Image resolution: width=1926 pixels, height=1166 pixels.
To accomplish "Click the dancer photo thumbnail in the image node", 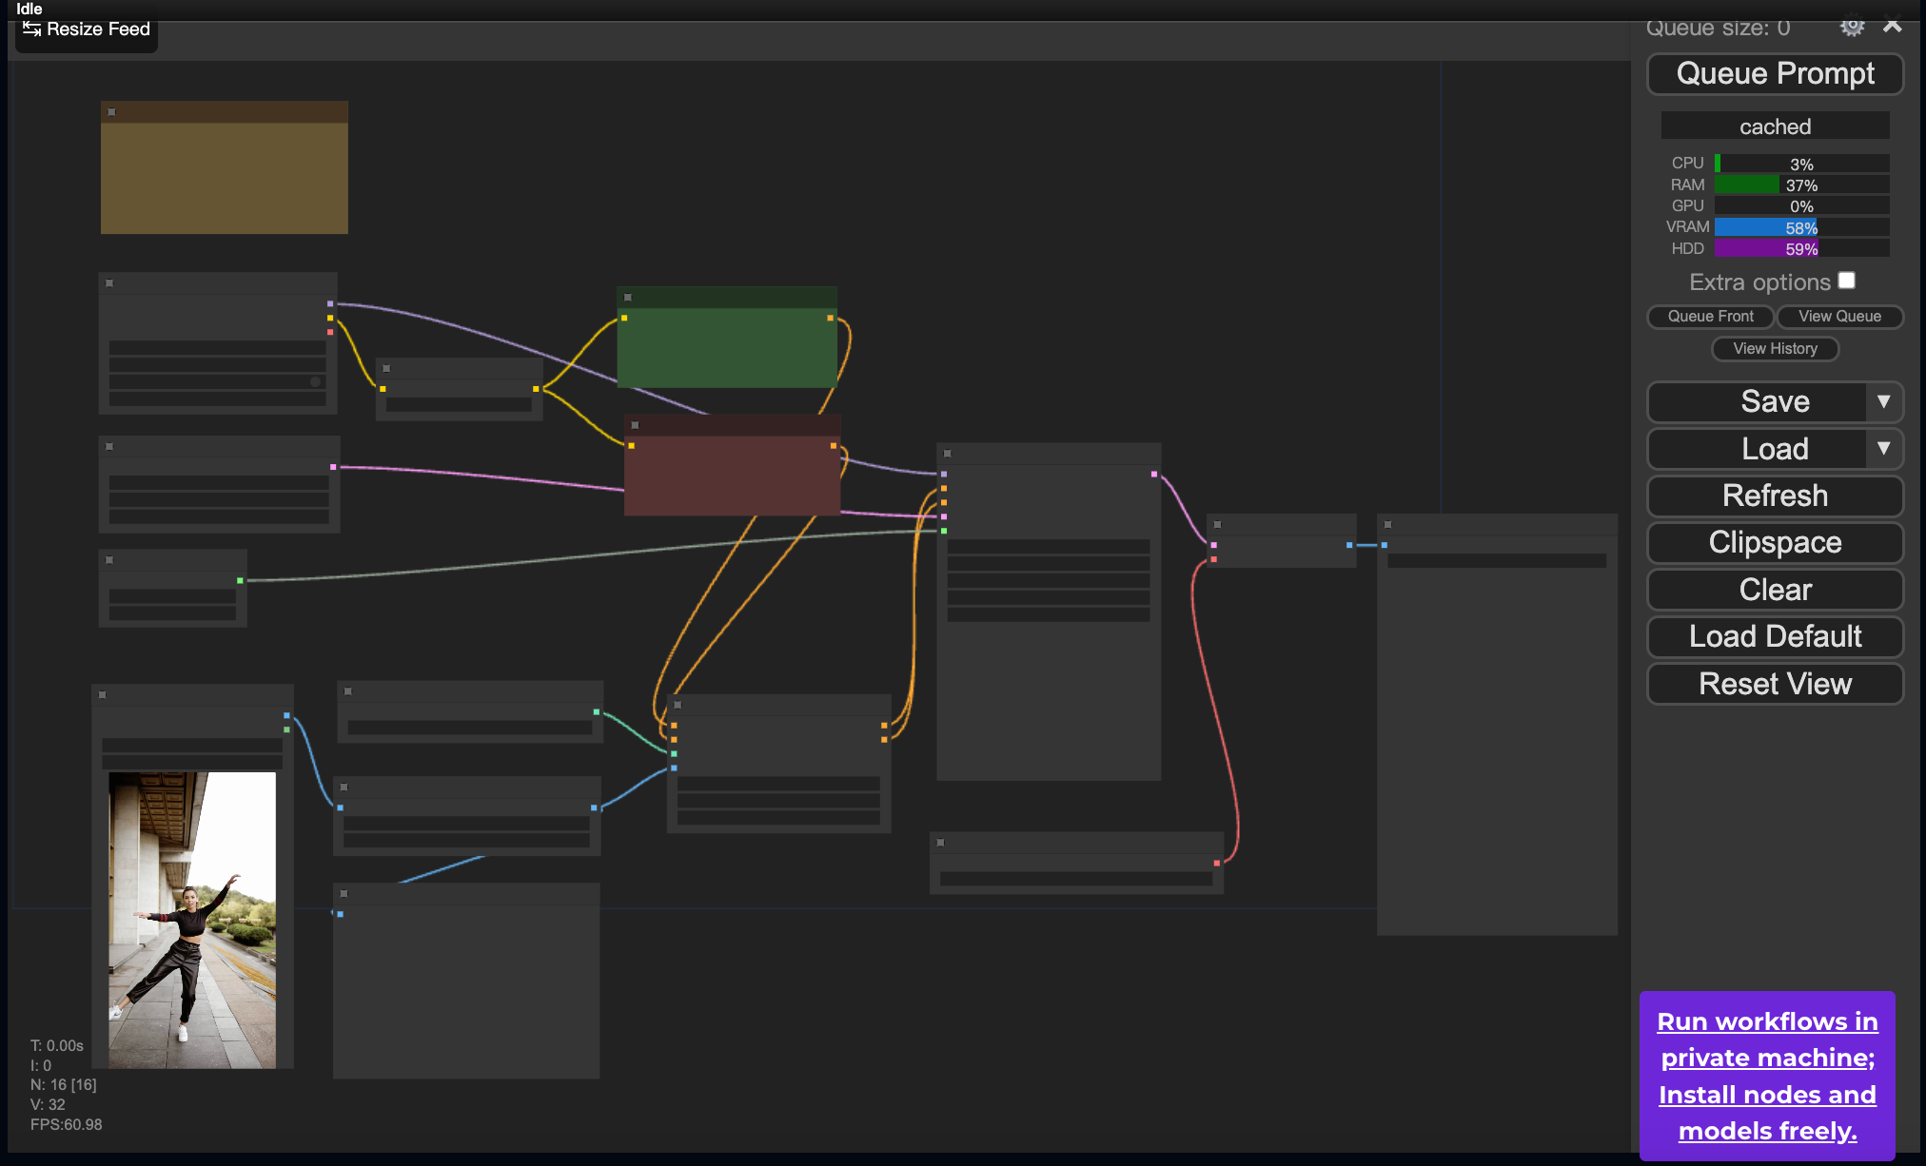I will tap(191, 913).
